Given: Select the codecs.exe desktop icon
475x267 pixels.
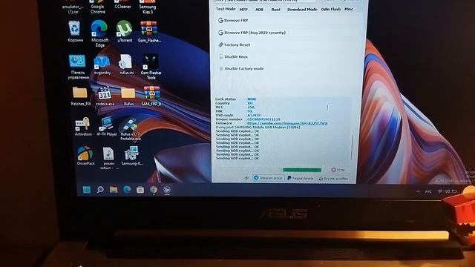Looking at the screenshot, I should click(x=105, y=96).
